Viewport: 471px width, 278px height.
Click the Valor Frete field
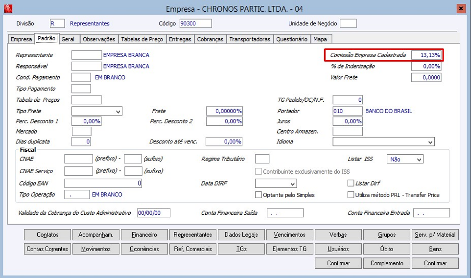pyautogui.click(x=426, y=77)
